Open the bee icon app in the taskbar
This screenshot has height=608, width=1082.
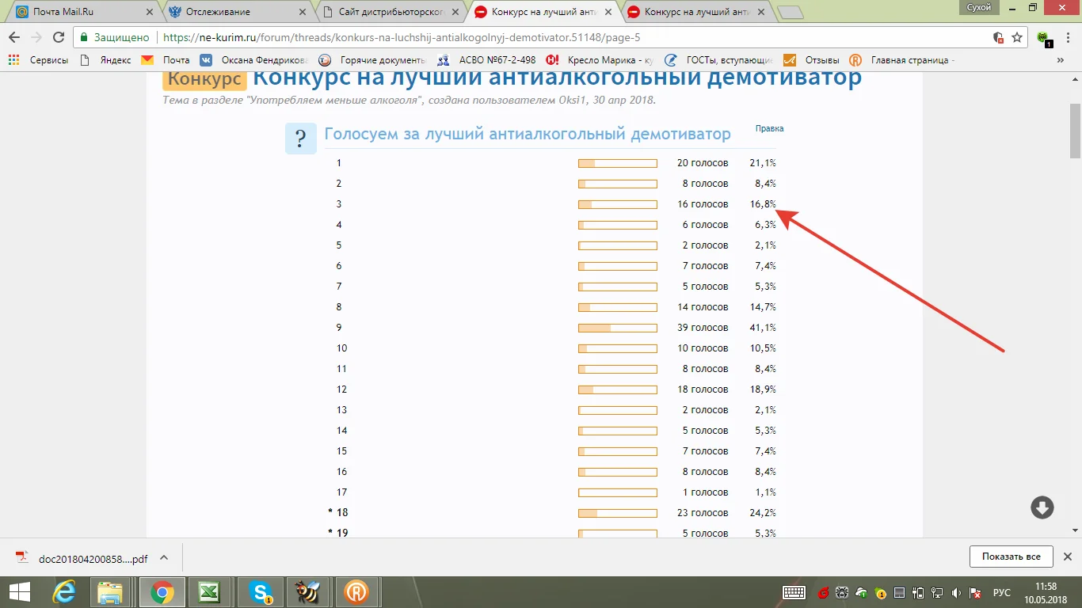pyautogui.click(x=307, y=591)
